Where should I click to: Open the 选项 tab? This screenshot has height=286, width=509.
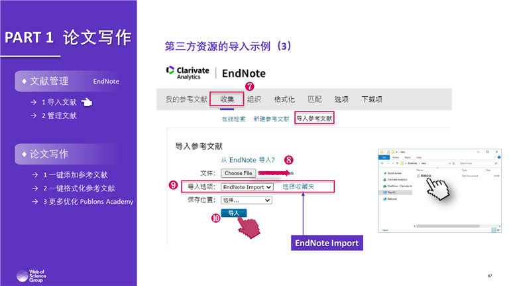tap(341, 99)
